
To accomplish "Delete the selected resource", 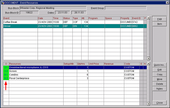I will (160, 84).
